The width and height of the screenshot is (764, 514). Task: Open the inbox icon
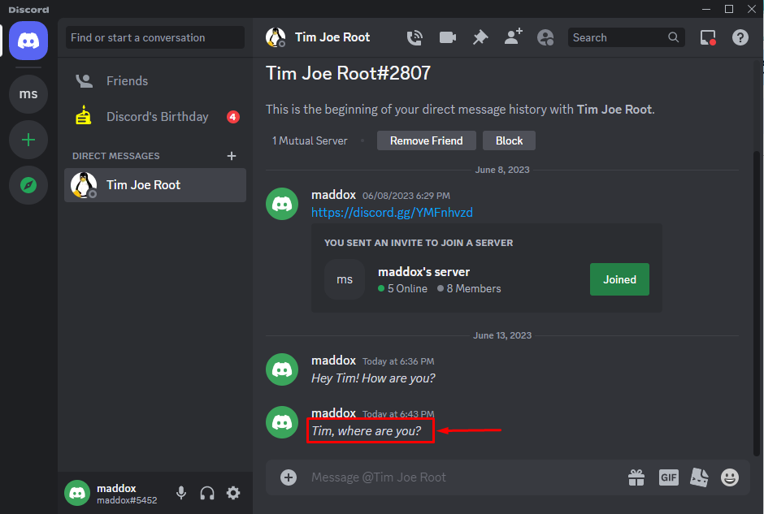(708, 37)
